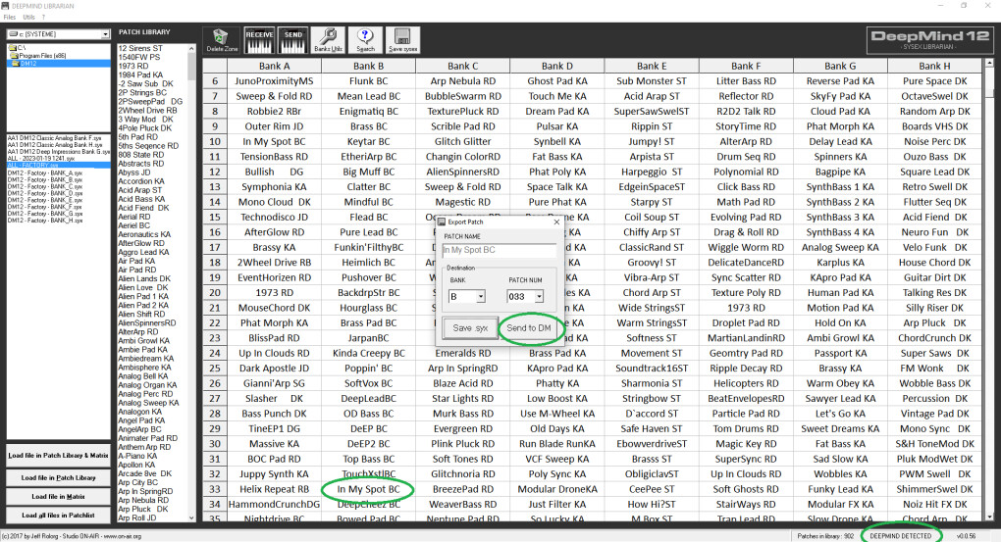Select Wiggle Worm RD cell
Screen dimensions: 1001x542
[746, 247]
